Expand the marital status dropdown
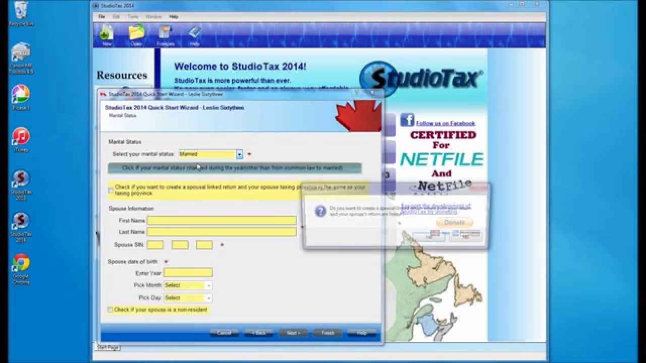 240,154
